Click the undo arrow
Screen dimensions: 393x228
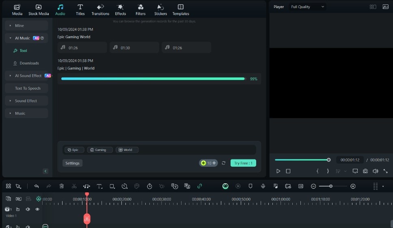37,186
